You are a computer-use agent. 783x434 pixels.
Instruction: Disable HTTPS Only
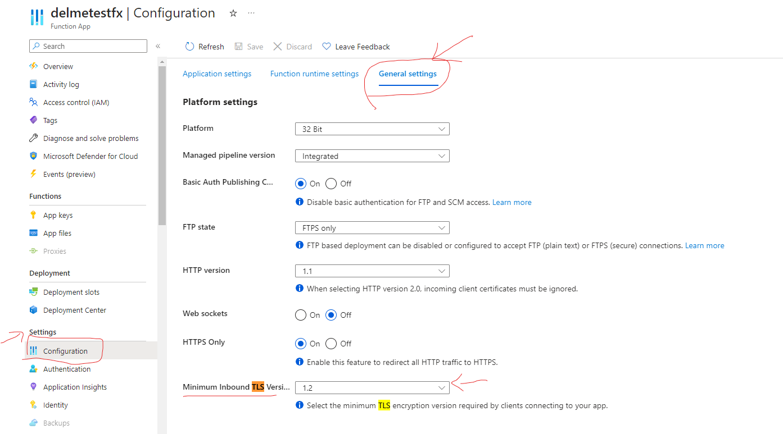pyautogui.click(x=331, y=343)
